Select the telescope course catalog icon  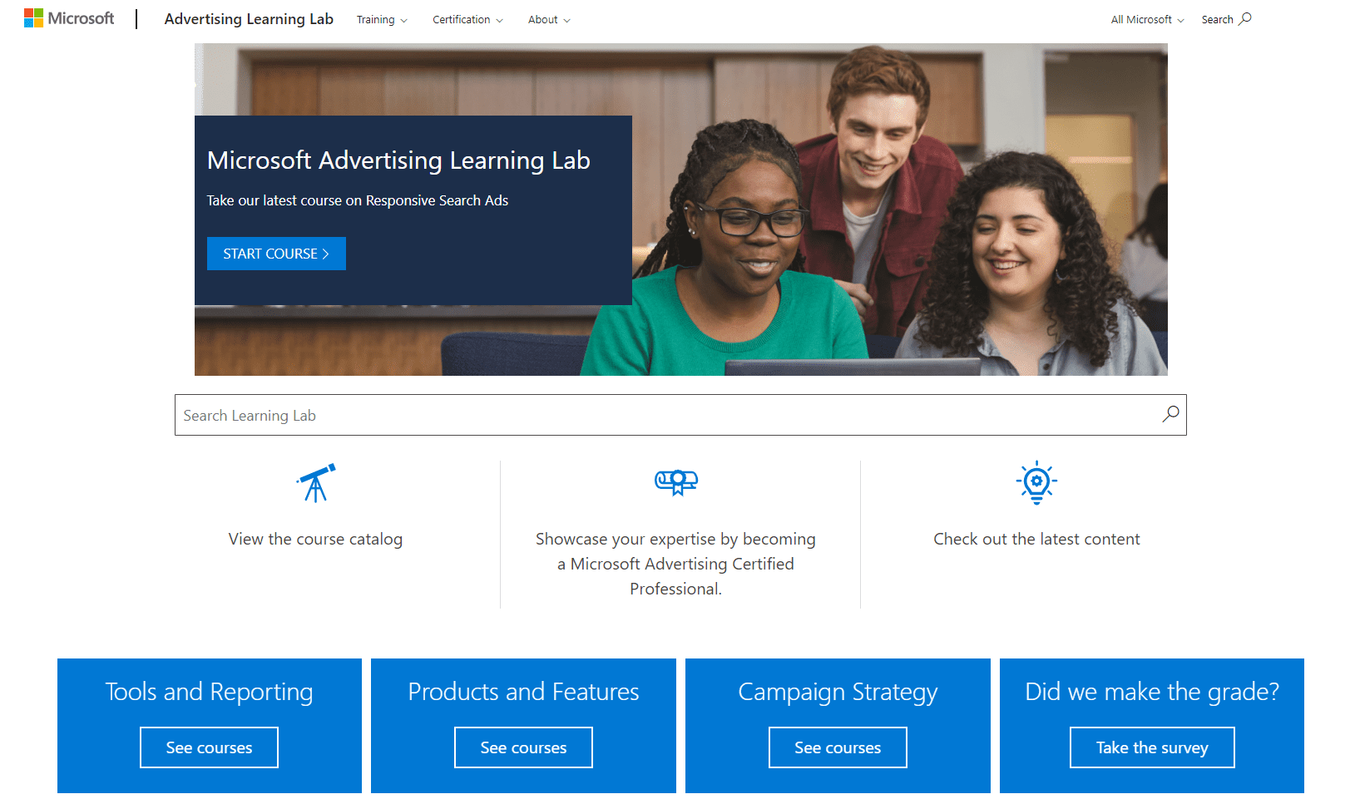pyautogui.click(x=315, y=482)
